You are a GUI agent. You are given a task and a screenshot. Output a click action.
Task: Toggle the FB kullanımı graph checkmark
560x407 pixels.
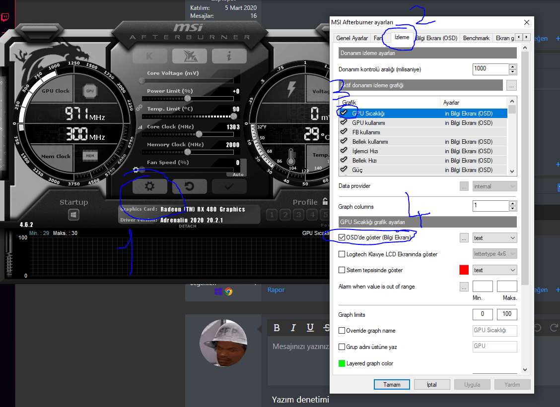click(x=344, y=132)
